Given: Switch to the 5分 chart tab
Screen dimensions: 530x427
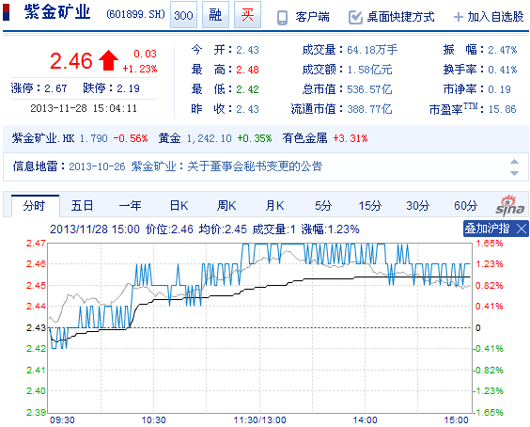Looking at the screenshot, I should (323, 206).
